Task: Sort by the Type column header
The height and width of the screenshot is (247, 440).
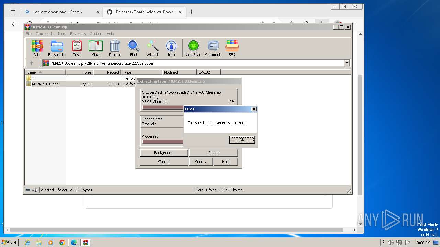Action: tap(141, 72)
